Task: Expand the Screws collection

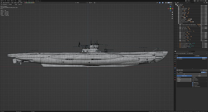Action: point(178,15)
